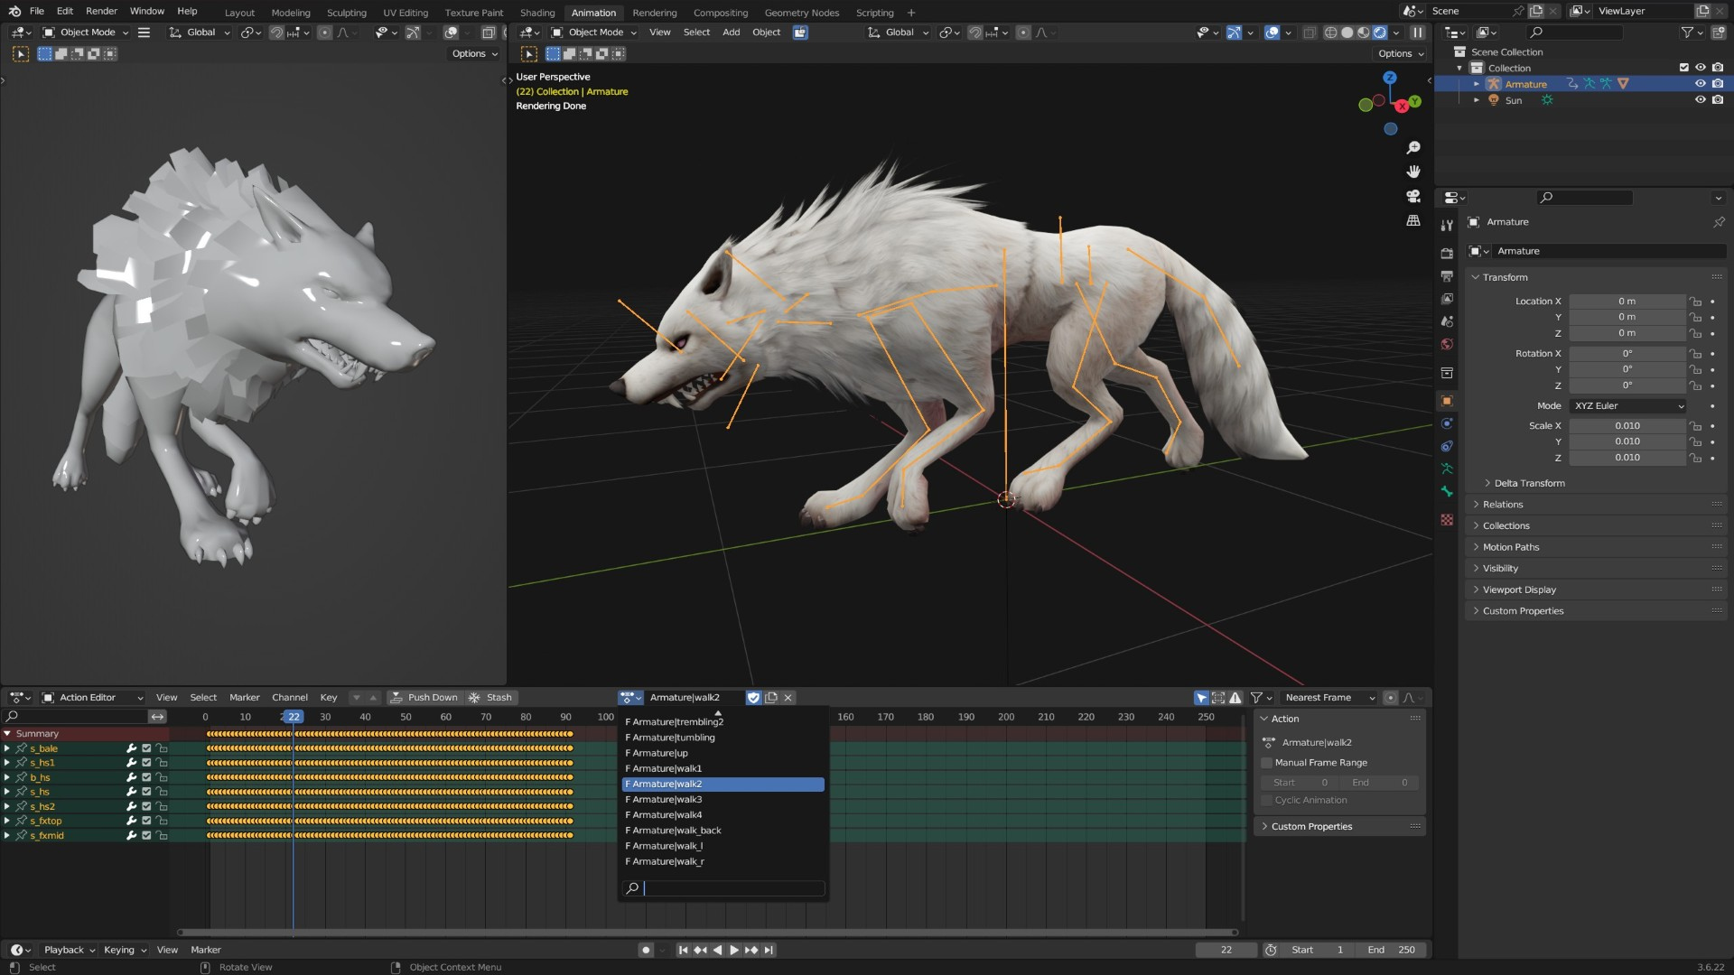Select wireframe viewport shading
Image resolution: width=1734 pixels, height=975 pixels.
coord(1330,32)
